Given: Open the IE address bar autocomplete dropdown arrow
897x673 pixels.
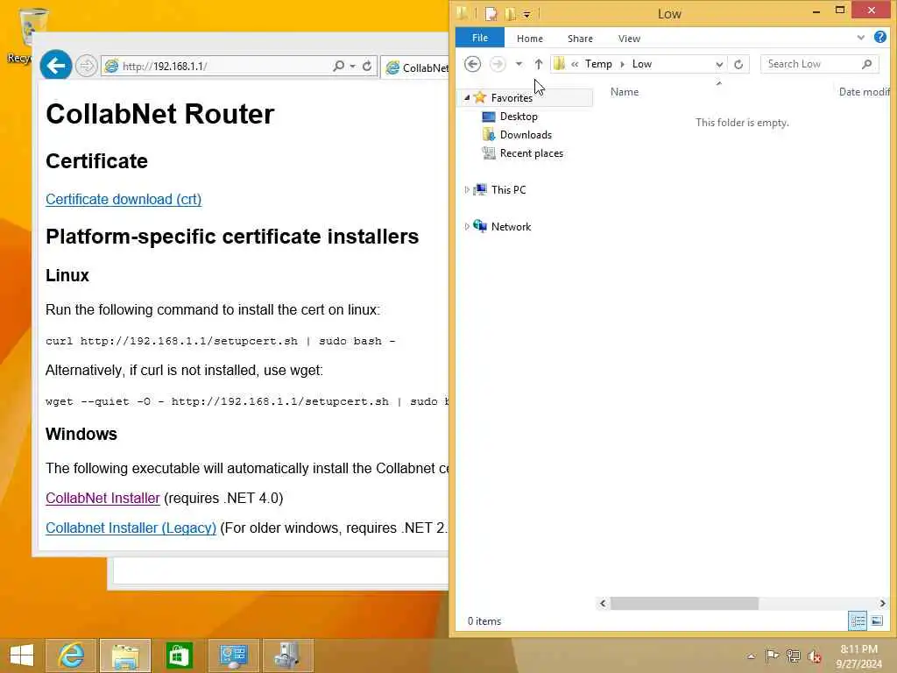Looking at the screenshot, I should tap(352, 66).
